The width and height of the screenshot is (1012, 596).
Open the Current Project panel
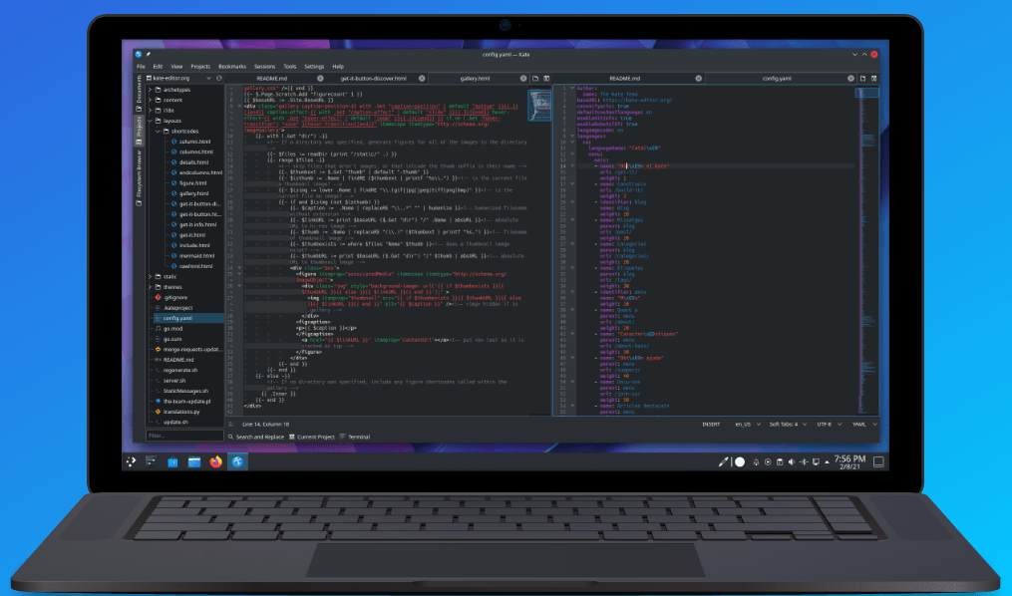point(312,437)
